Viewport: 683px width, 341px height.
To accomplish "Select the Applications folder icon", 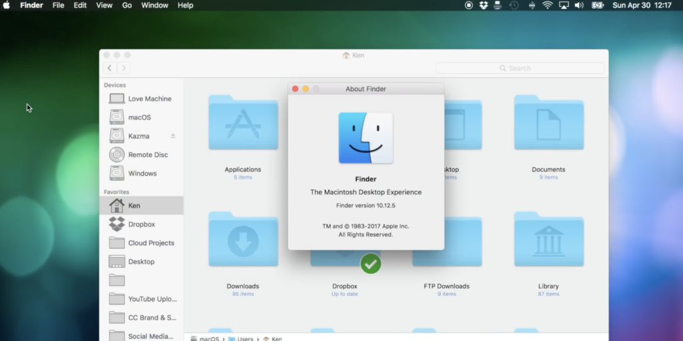I will point(243,123).
